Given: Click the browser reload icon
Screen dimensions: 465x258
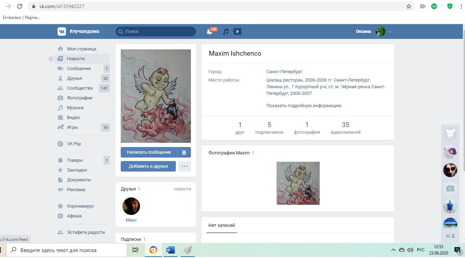Looking at the screenshot, I should pyautogui.click(x=20, y=6).
